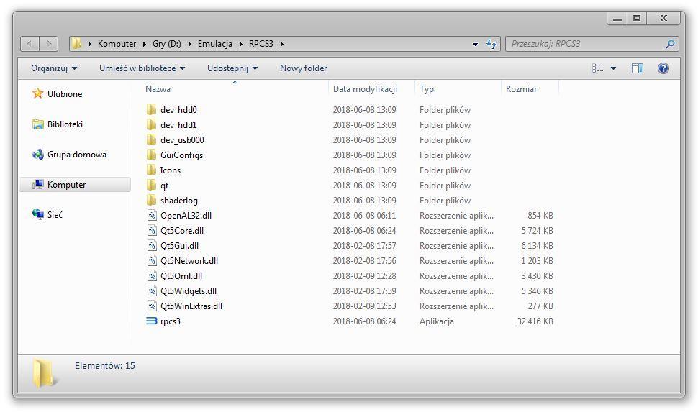Open the Udostępnij dropdown
698x412 pixels.
[232, 68]
